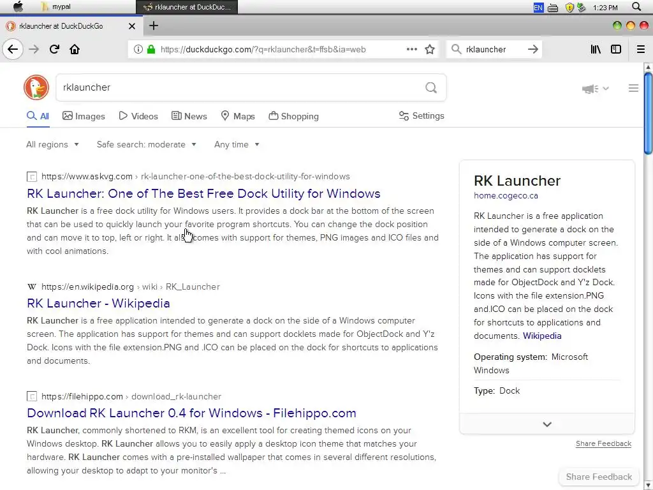
Task: Switch to the Maps tab
Action: point(238,116)
